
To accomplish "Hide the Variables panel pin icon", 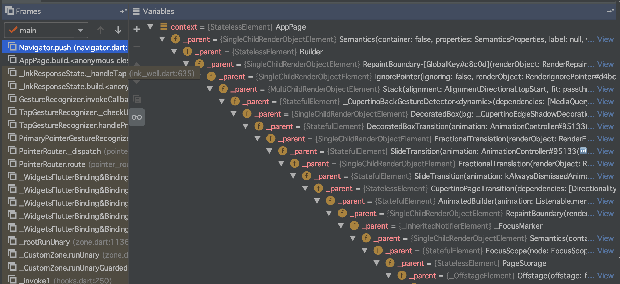I will pyautogui.click(x=610, y=11).
